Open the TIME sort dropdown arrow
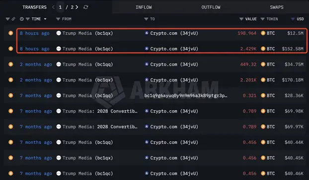309x180 pixels. [x=45, y=19]
